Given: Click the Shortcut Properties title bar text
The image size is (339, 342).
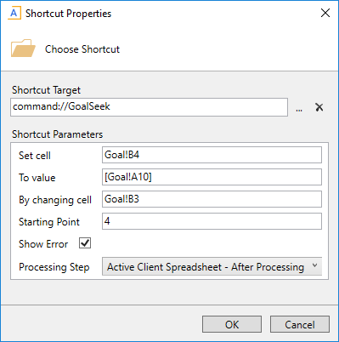Looking at the screenshot, I should click(68, 14).
